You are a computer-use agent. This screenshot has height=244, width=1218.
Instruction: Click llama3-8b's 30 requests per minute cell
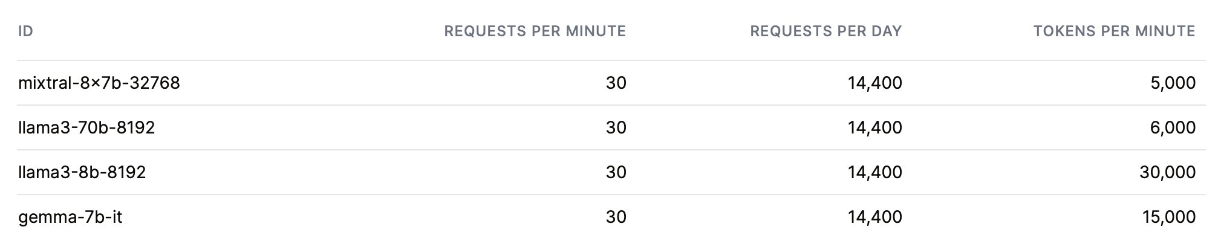616,172
